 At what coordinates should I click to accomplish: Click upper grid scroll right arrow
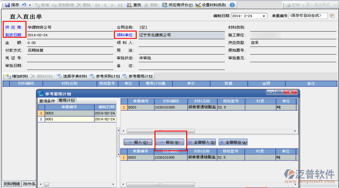click(x=295, y=131)
